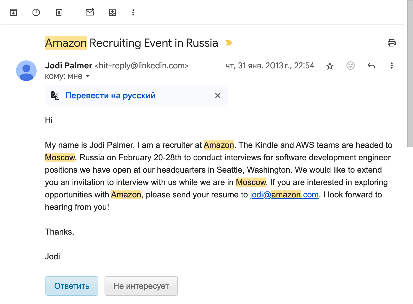
Task: Dismiss the translation suggestion bar
Action: [x=218, y=95]
